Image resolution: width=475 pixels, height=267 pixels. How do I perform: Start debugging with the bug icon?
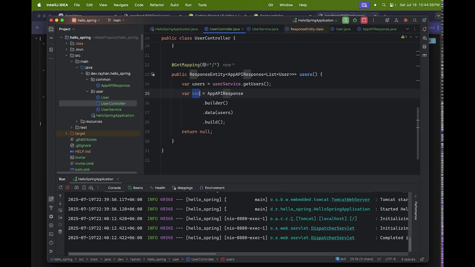pos(355,20)
